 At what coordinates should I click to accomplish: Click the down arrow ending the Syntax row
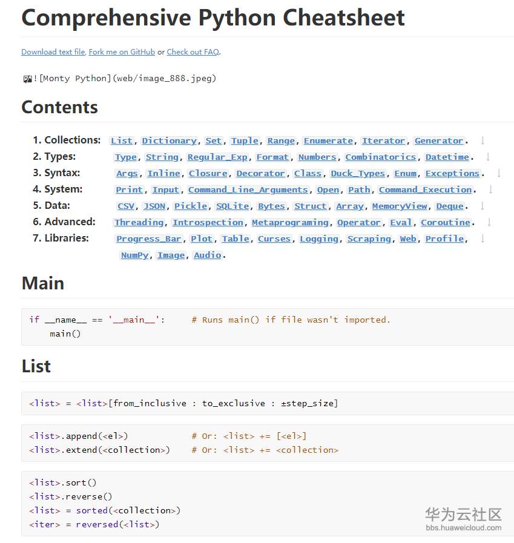pyautogui.click(x=499, y=173)
